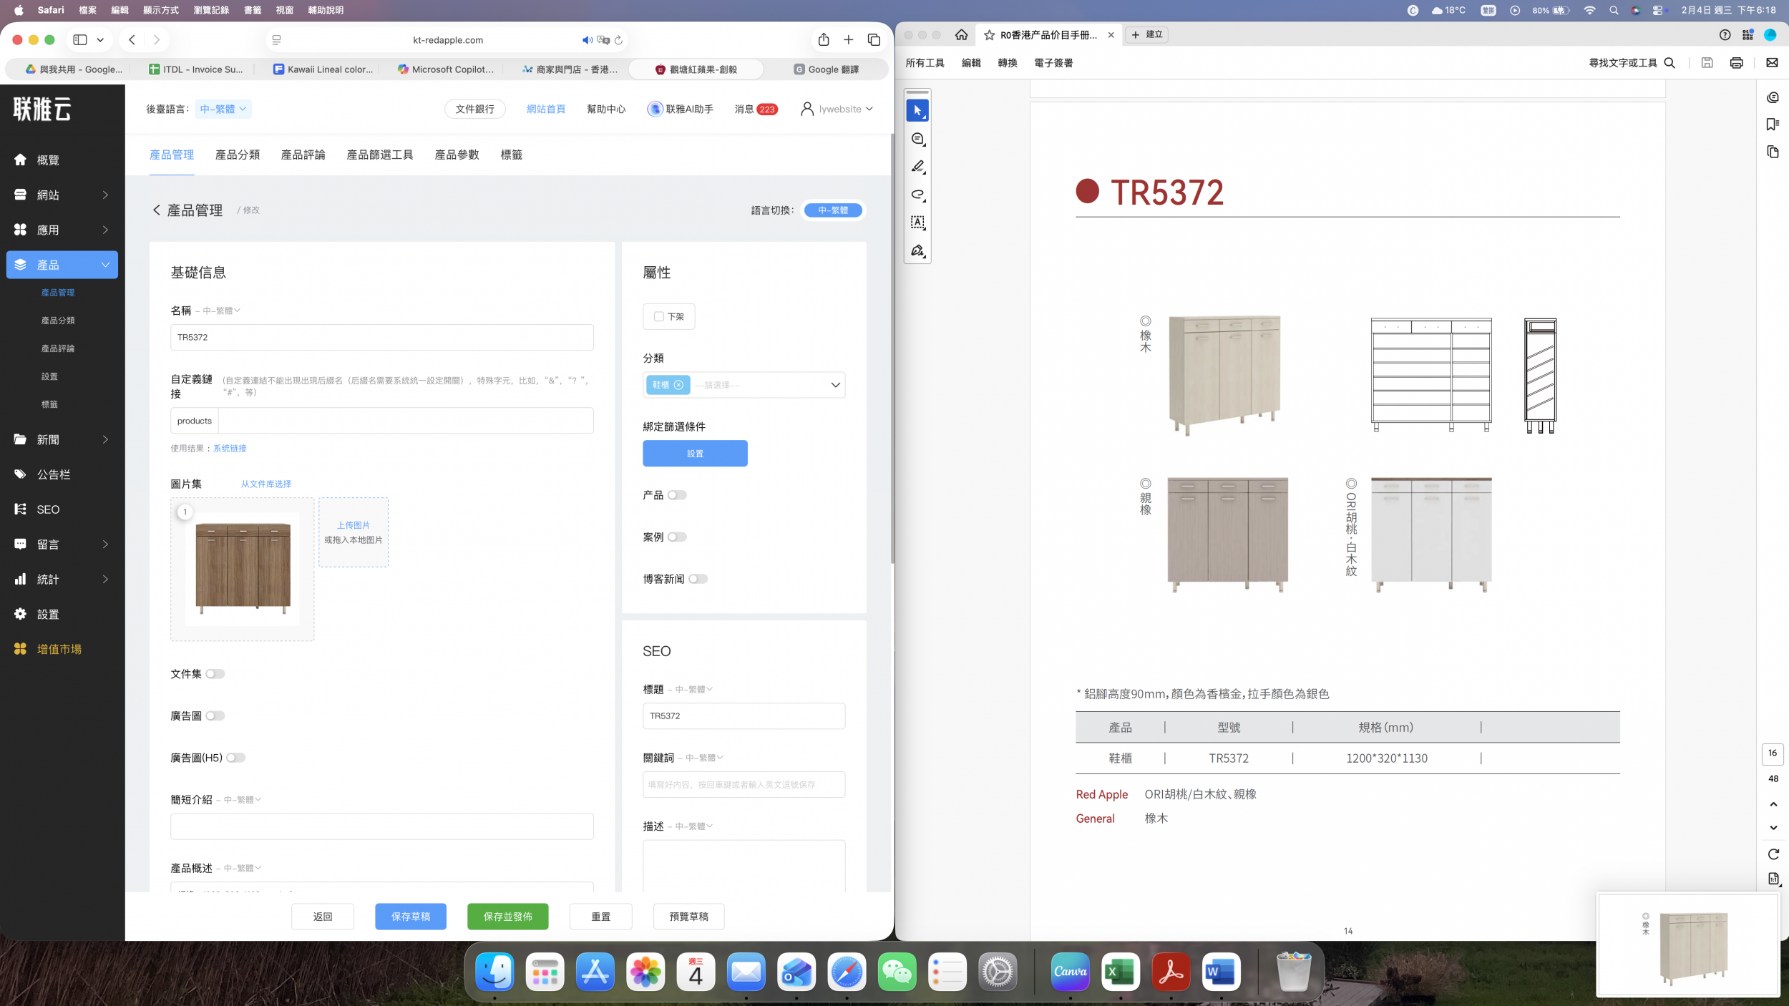Switch to the 產品參數 tab
Screen dimensions: 1789x1006
(x=457, y=155)
